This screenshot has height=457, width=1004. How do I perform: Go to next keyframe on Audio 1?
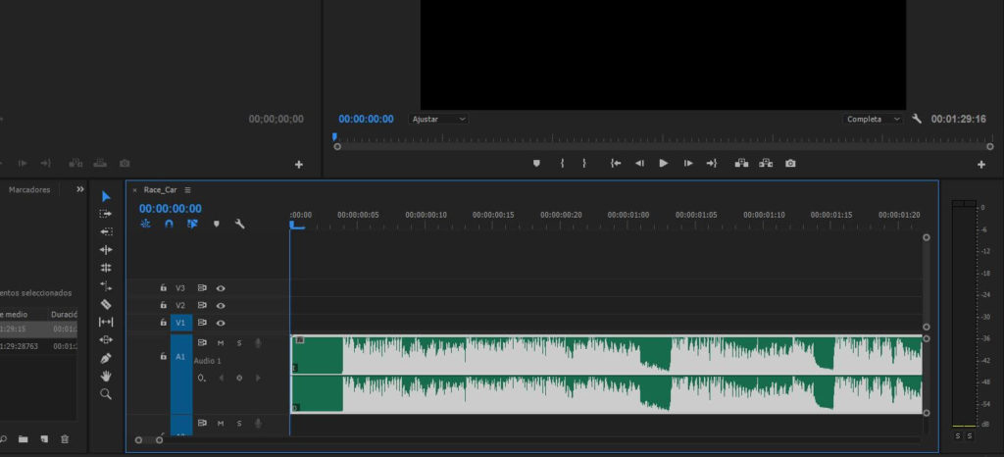(x=258, y=378)
